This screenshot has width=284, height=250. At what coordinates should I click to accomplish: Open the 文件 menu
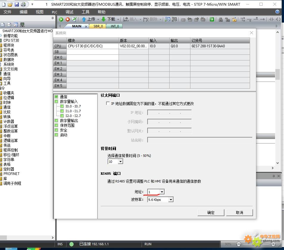[7, 12]
